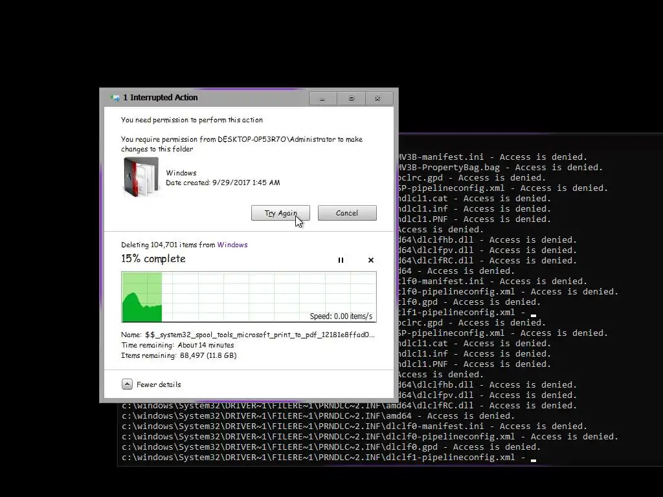Click the '1 Interrupted Action' window title
This screenshot has width=663, height=497.
pyautogui.click(x=161, y=98)
